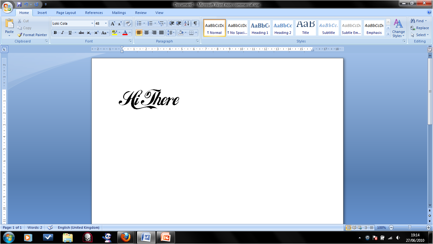This screenshot has width=433, height=244.
Task: Launch the Change Styles menu
Action: pyautogui.click(x=398, y=29)
